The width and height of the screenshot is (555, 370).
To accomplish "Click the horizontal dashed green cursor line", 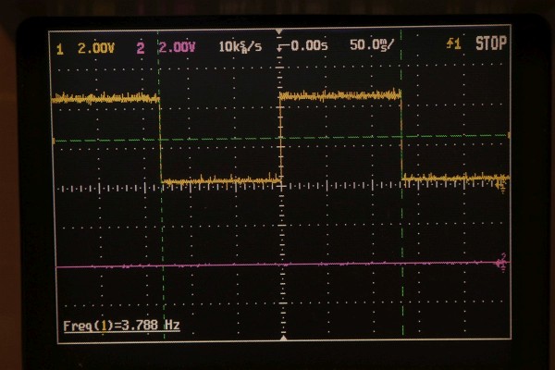I will click(x=222, y=139).
